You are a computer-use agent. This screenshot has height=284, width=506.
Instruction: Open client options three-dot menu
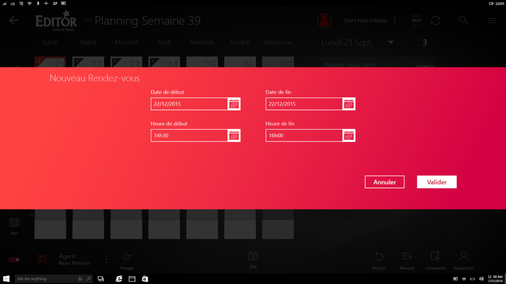(395, 21)
